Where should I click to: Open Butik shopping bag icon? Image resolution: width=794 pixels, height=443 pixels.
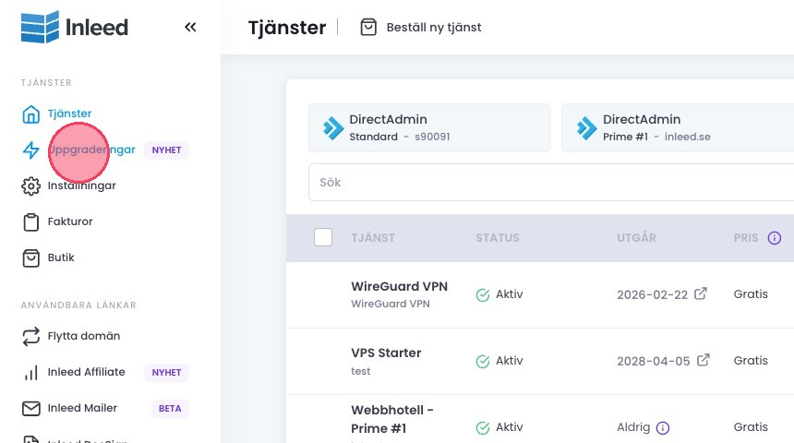pyautogui.click(x=31, y=257)
